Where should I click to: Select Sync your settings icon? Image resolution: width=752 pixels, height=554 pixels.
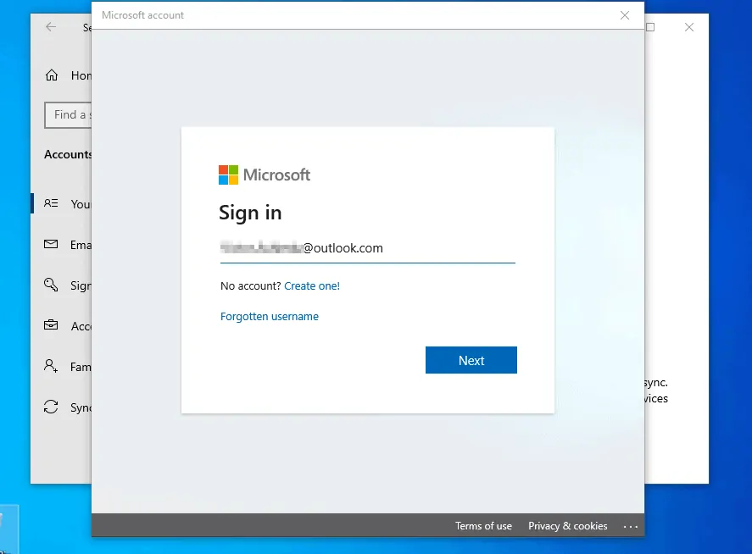51,407
